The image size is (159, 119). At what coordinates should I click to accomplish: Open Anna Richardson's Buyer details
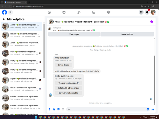(x=64, y=65)
